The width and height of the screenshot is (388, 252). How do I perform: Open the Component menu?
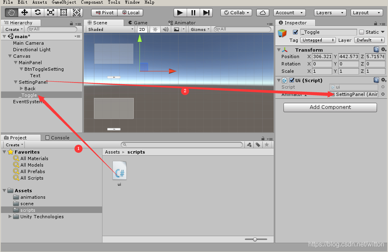point(92,2)
